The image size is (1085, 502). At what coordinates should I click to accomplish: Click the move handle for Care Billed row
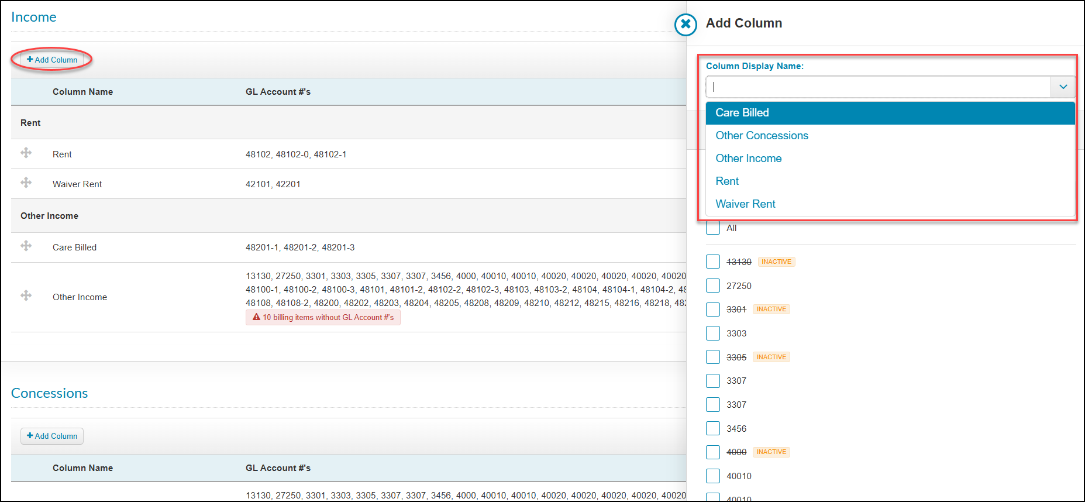pos(26,246)
